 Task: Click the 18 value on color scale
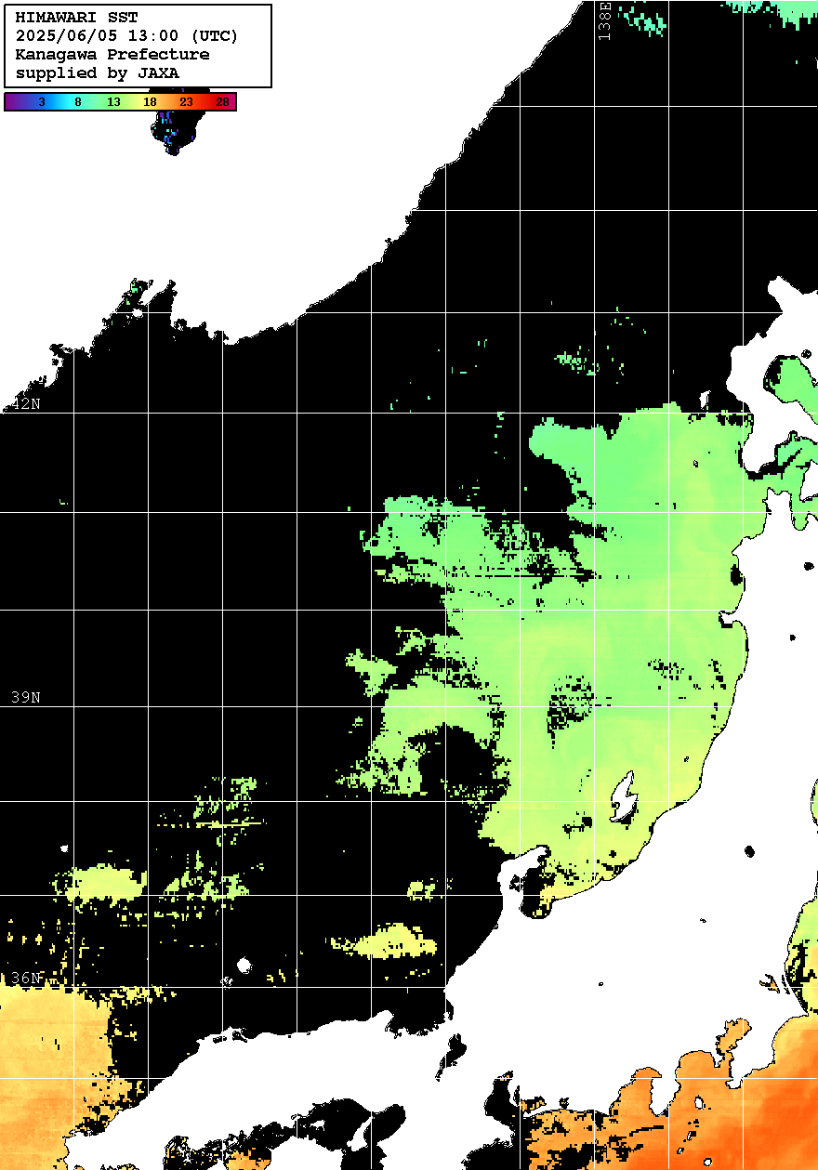150,102
